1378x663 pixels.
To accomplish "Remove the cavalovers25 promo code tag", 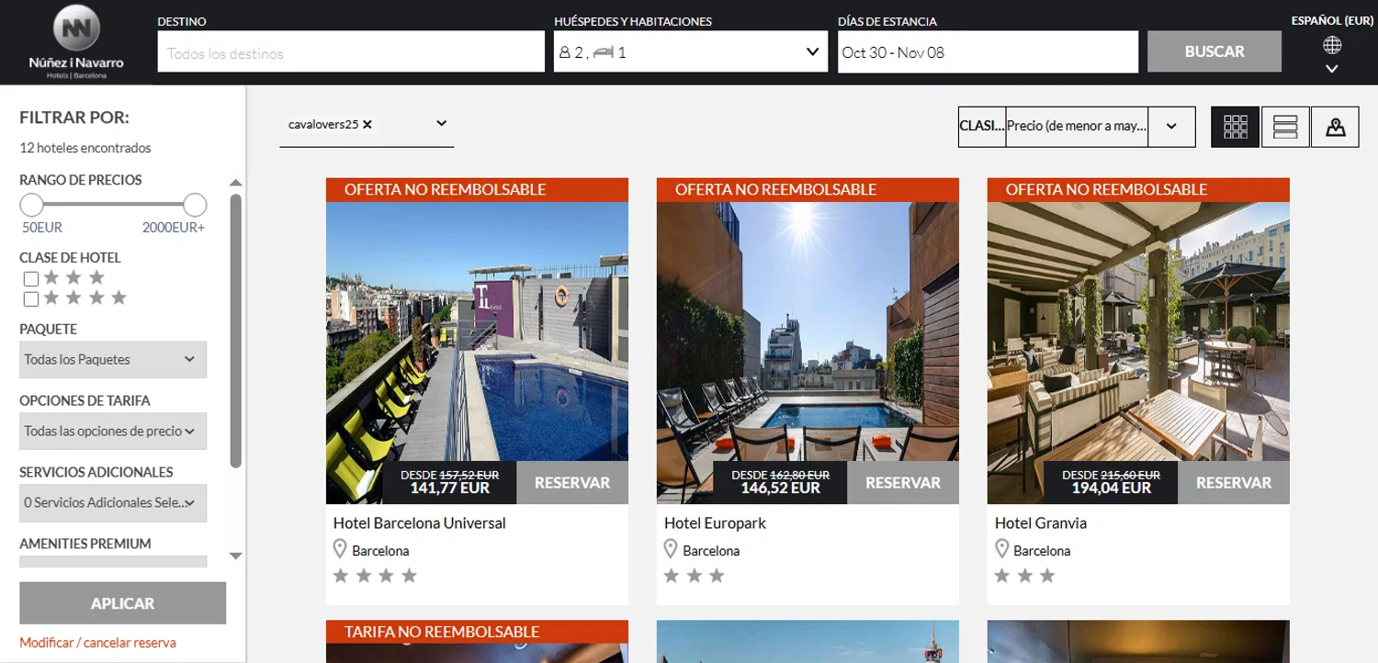I will [x=367, y=125].
